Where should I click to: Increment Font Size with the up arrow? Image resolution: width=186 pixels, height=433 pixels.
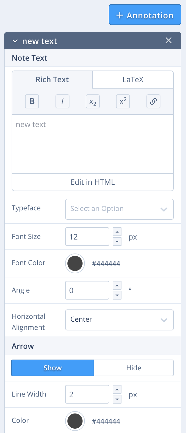click(x=117, y=232)
